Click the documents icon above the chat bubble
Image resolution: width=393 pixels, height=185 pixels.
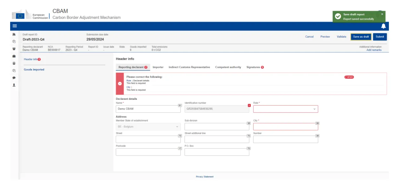click(x=14, y=70)
